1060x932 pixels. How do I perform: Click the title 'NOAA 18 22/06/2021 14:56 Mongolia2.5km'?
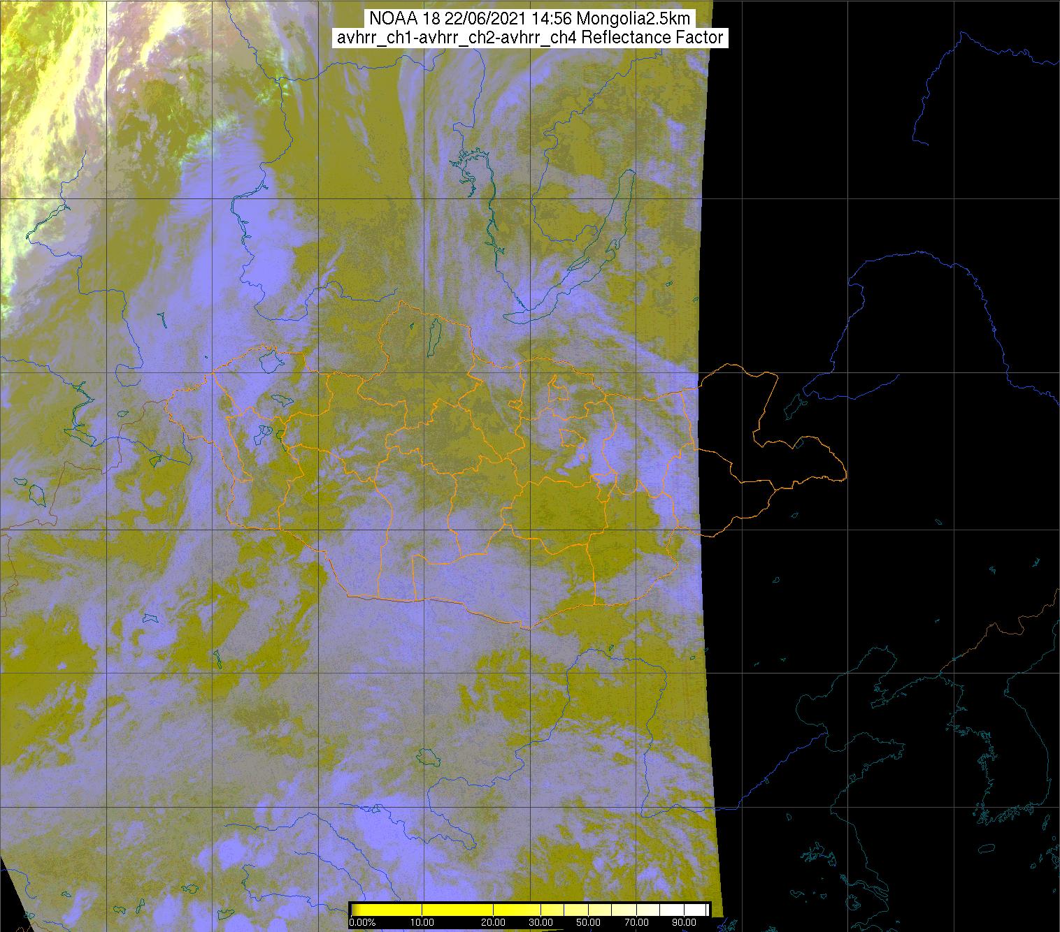(531, 19)
